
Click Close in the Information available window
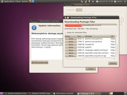91,69
